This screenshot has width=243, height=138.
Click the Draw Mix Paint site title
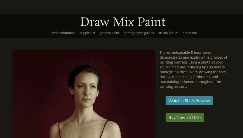pos(123,22)
